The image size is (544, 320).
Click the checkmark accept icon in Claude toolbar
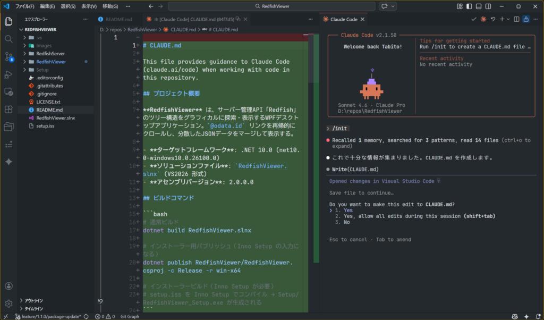point(473,19)
